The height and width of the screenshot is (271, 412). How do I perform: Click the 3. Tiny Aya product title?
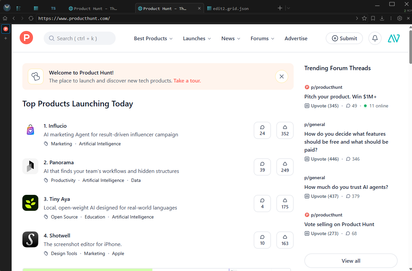[57, 199]
